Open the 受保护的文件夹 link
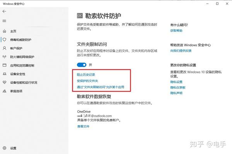The width and height of the screenshot is (232, 154). (x=87, y=81)
